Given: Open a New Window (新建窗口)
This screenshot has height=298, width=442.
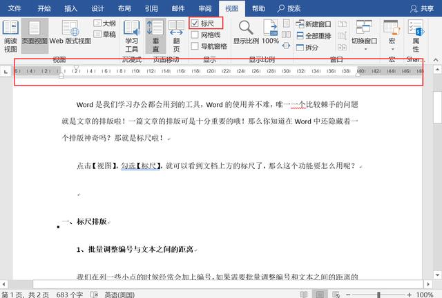Looking at the screenshot, I should click(x=314, y=24).
